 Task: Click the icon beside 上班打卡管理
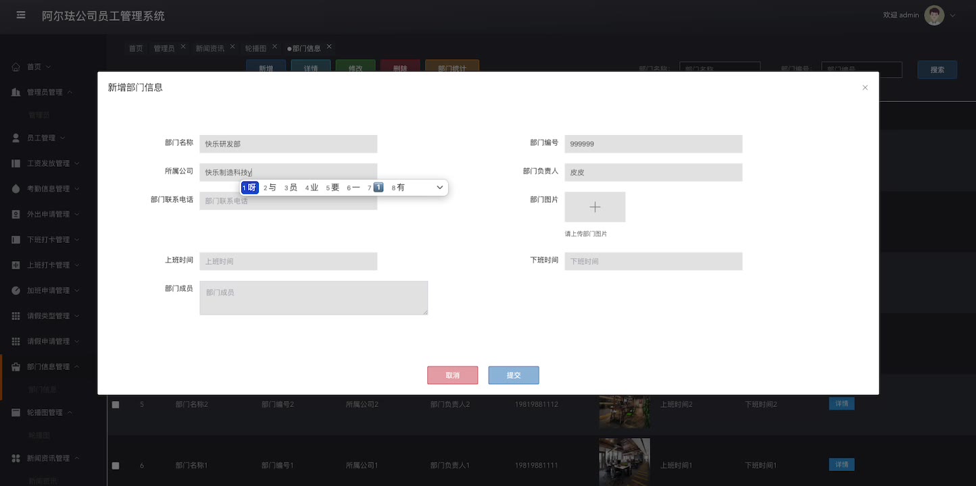tap(16, 265)
